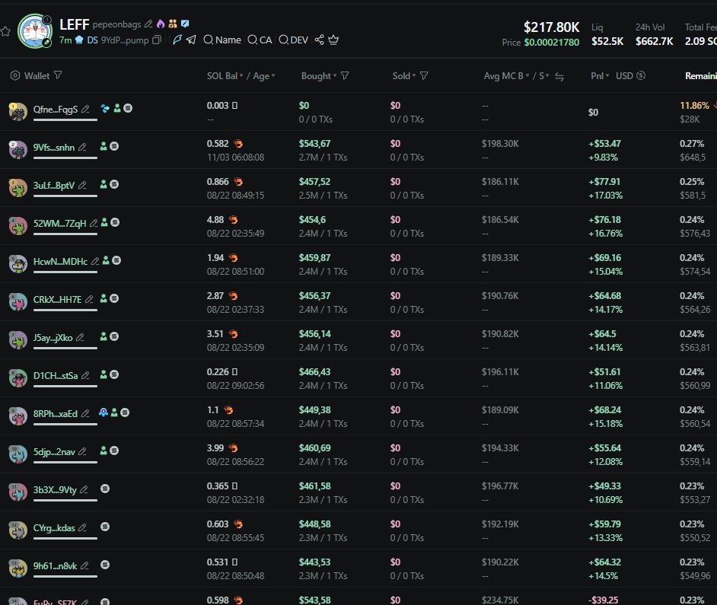
Task: Toggle the swap arrows next to Avg MC
Action: click(x=559, y=77)
